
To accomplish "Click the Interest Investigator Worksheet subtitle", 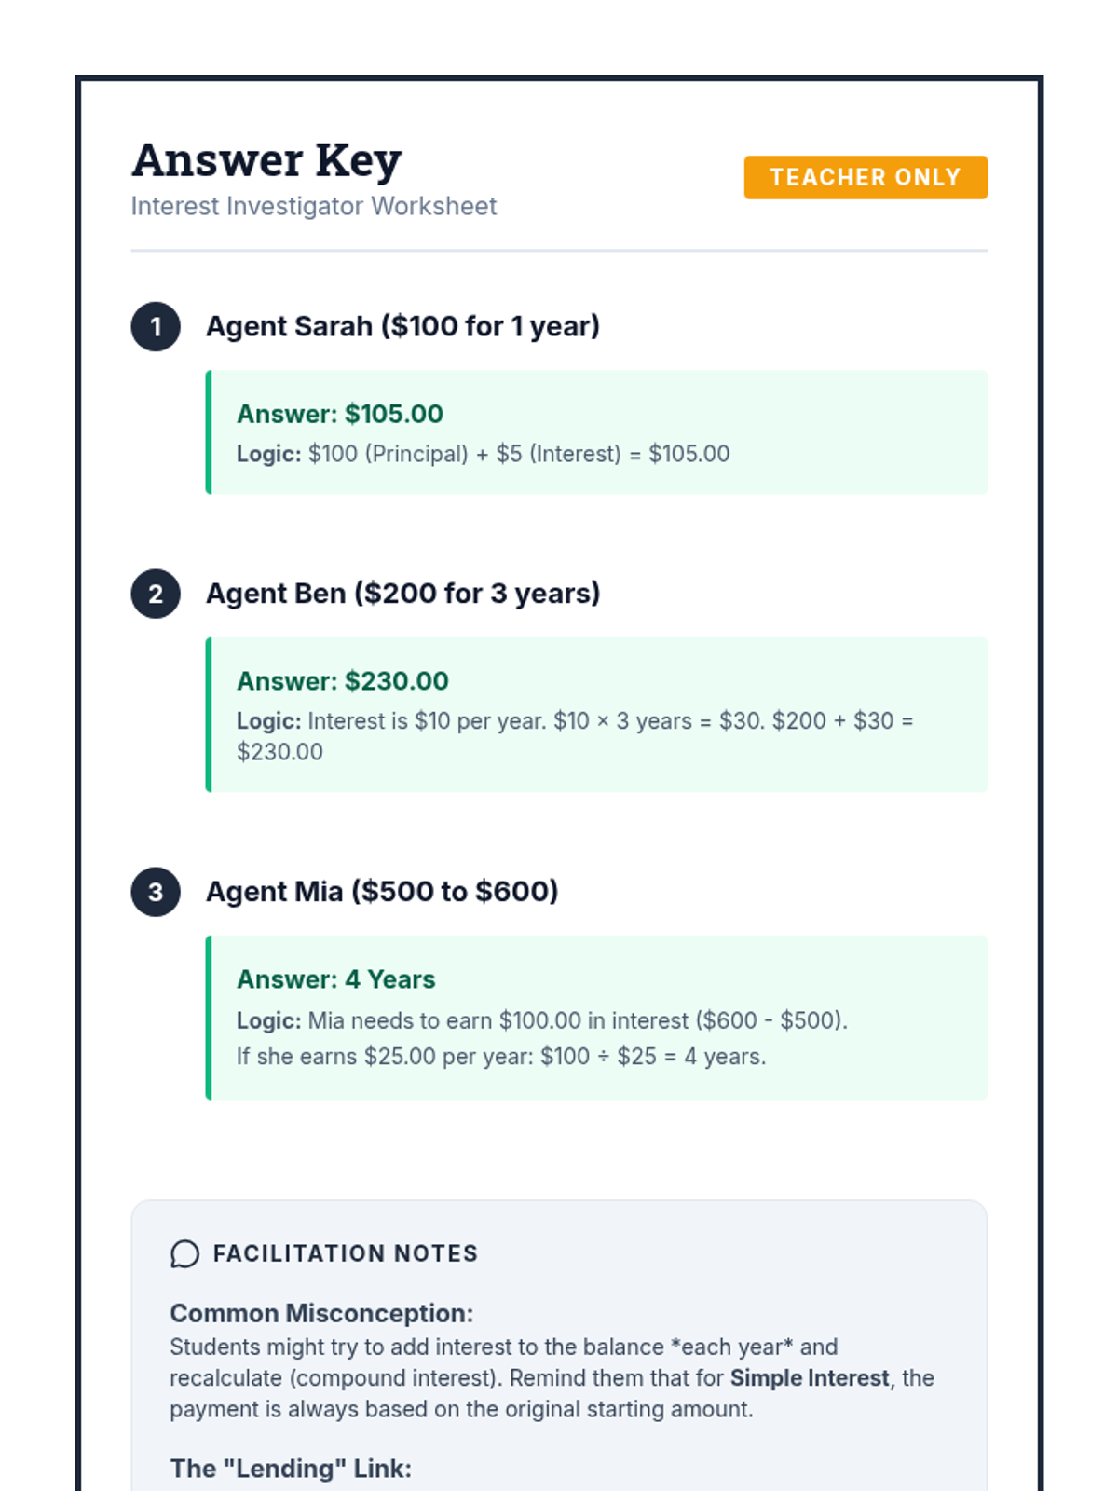I will click(x=314, y=206).
